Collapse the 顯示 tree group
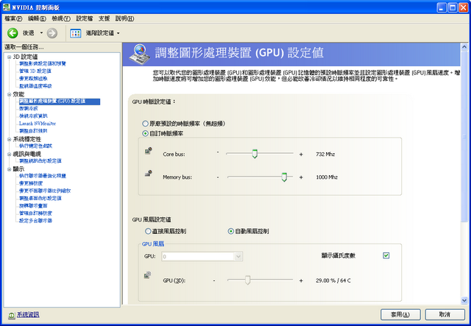 pyautogui.click(x=9, y=169)
